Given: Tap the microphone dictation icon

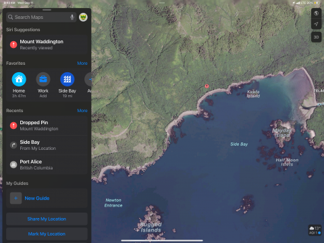Looking at the screenshot, I should pyautogui.click(x=72, y=17).
